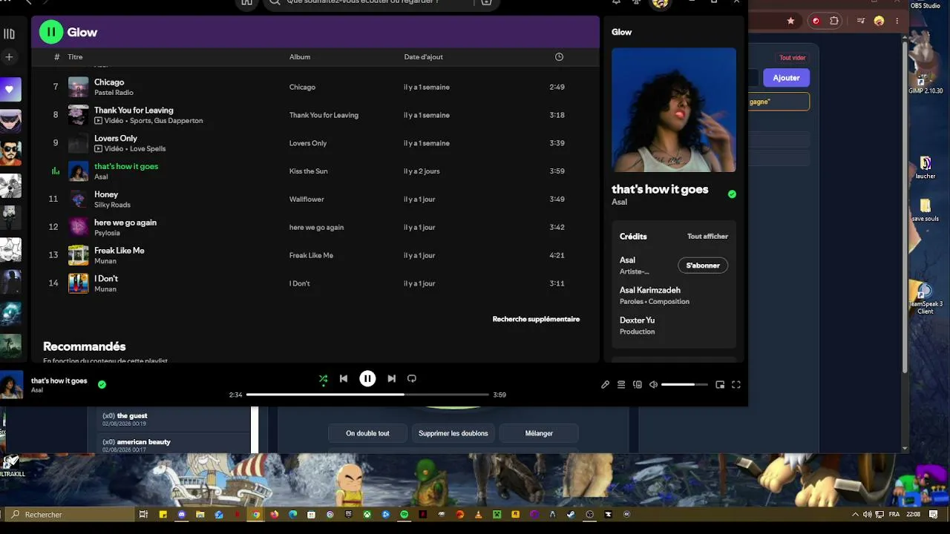Pause playback in the bottom player bar
This screenshot has height=534, width=950.
click(367, 378)
